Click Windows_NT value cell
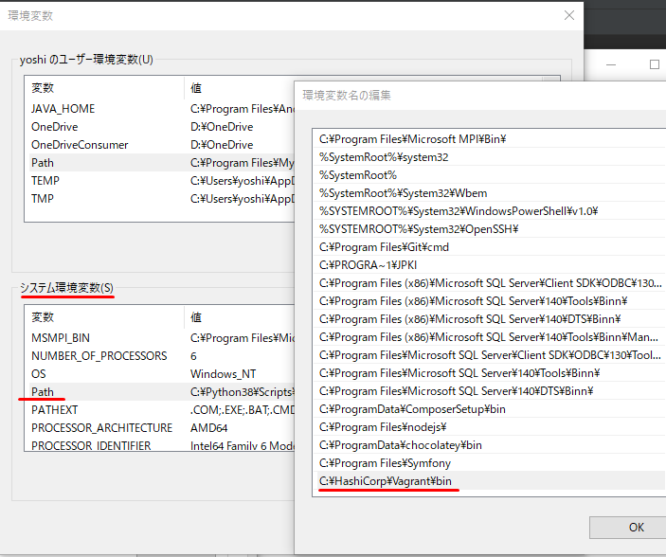This screenshot has height=557, width=666. point(223,374)
